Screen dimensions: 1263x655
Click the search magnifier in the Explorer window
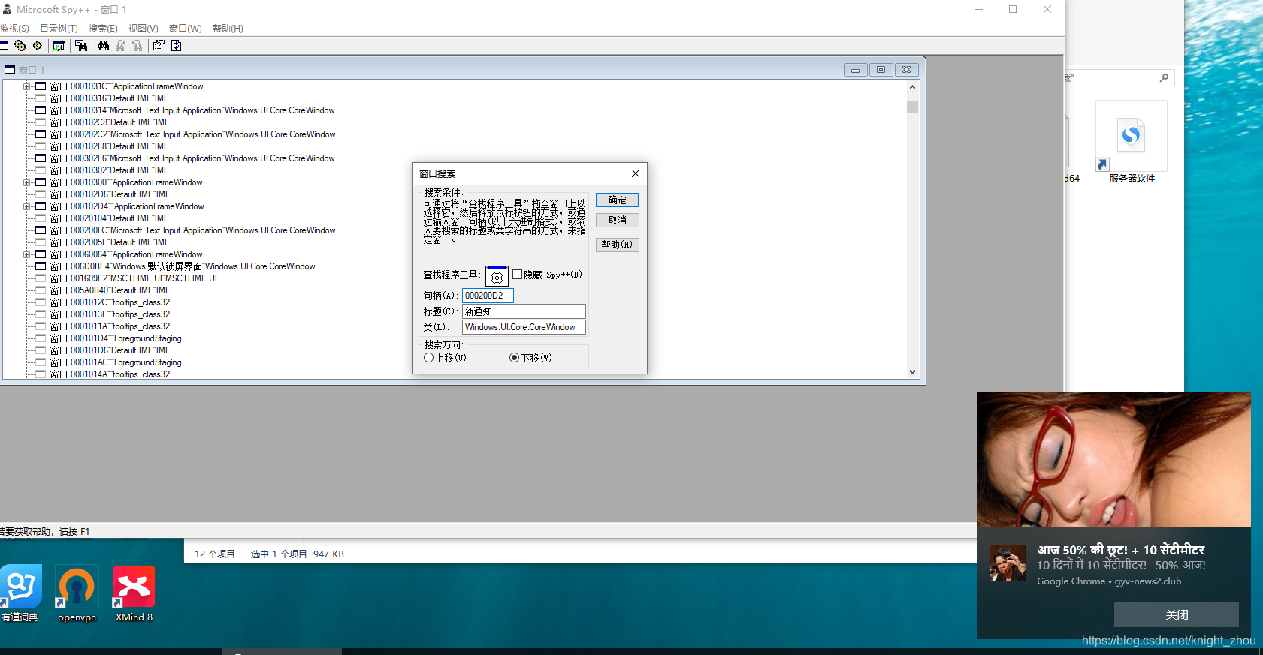[1164, 77]
